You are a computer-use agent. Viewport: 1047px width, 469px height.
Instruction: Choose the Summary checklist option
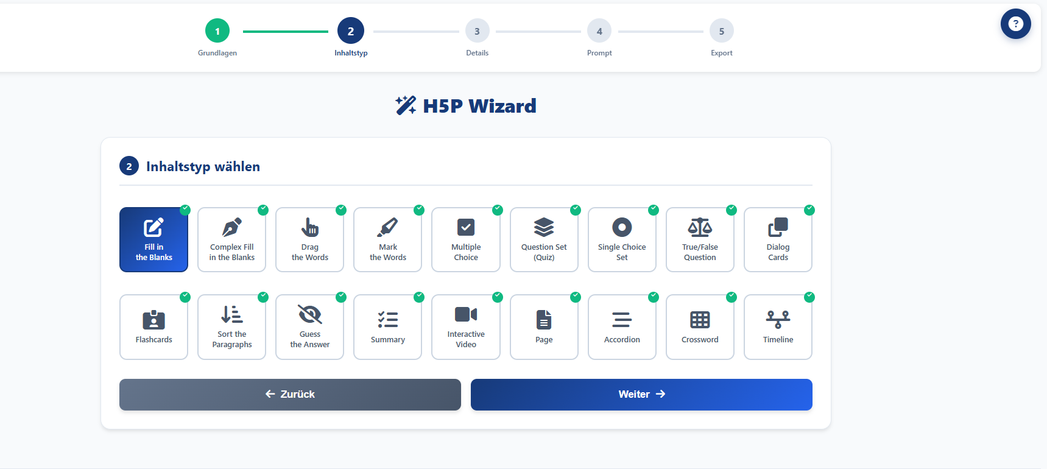[x=387, y=327]
